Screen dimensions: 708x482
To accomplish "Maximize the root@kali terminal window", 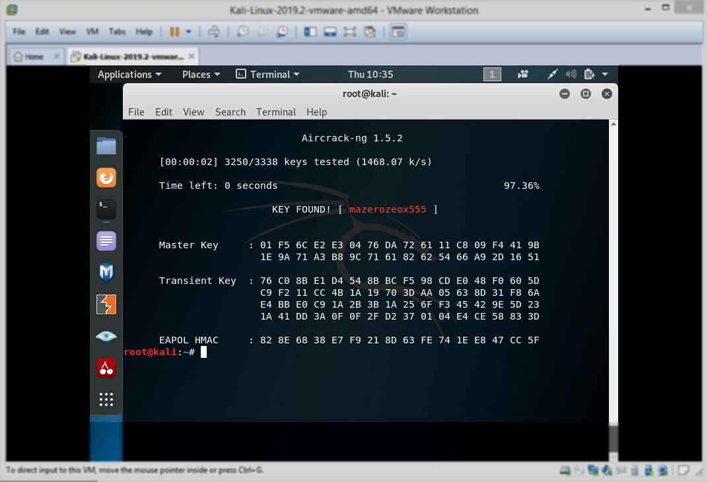I will point(586,93).
